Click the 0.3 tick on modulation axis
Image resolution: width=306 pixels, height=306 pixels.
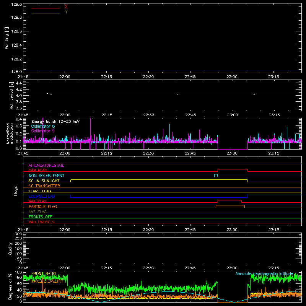pos(19,126)
